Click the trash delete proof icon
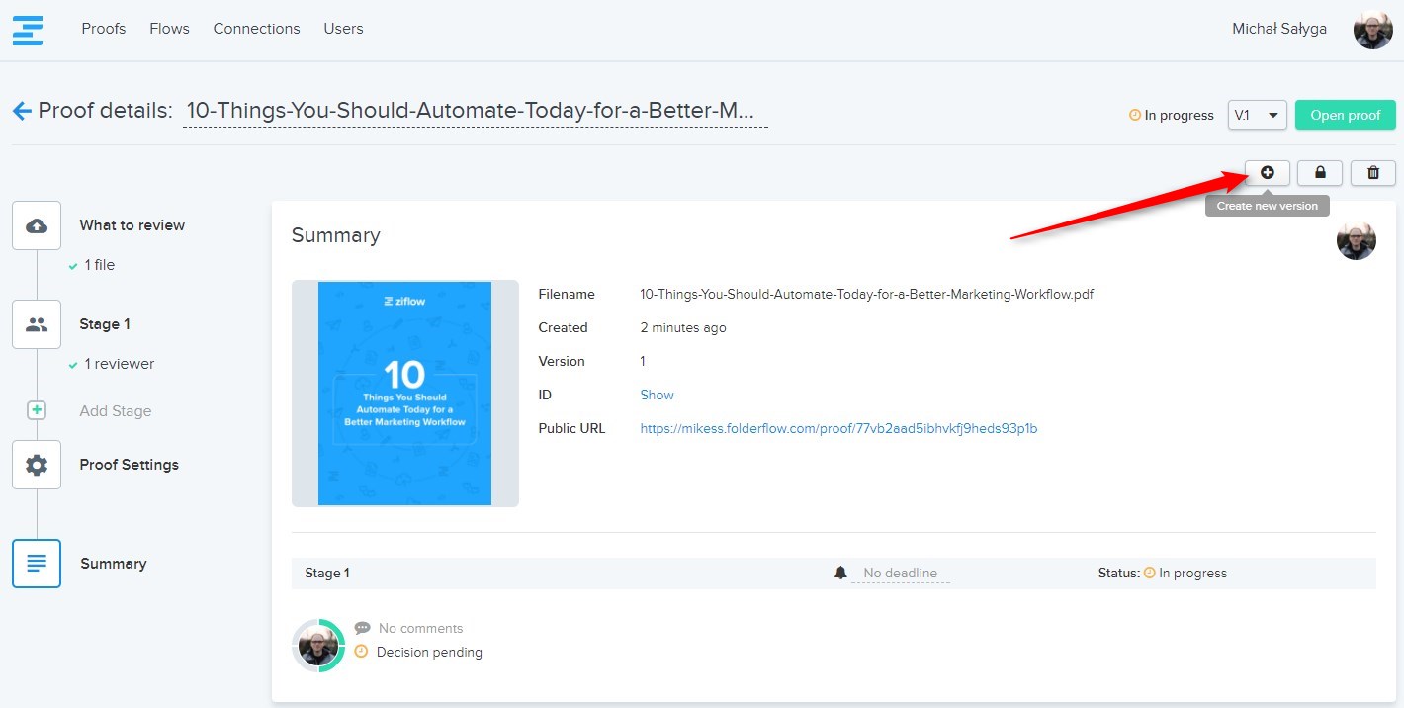 (1372, 173)
